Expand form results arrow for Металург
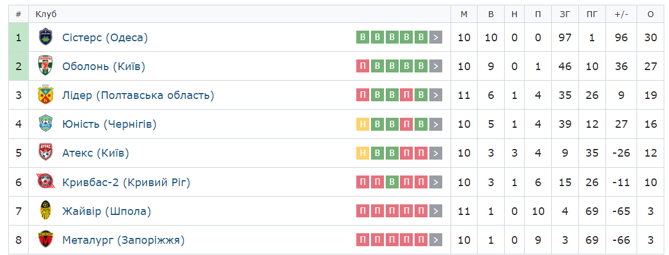This screenshot has width=669, height=255. (x=436, y=240)
